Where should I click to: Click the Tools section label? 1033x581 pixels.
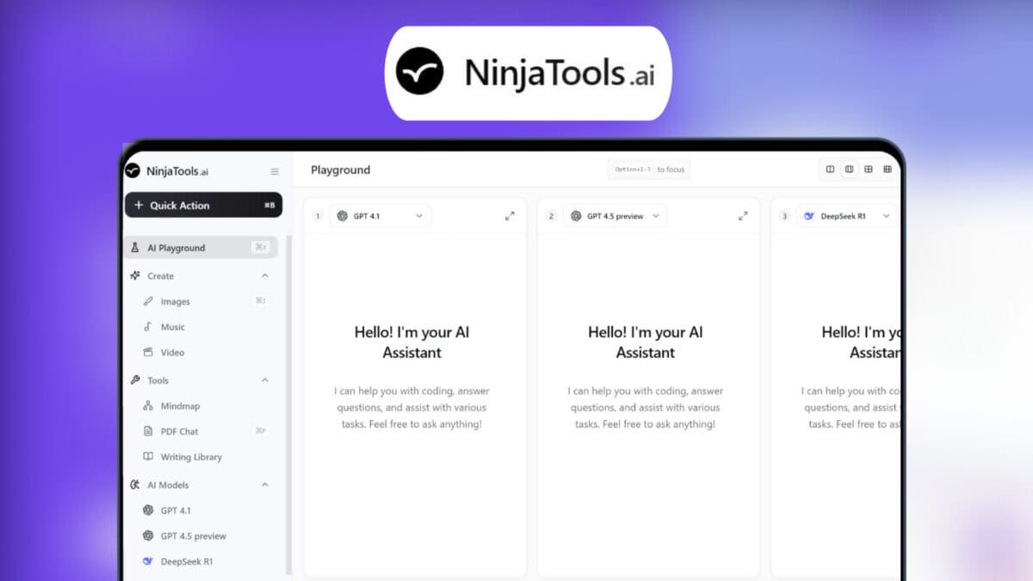pyautogui.click(x=158, y=380)
